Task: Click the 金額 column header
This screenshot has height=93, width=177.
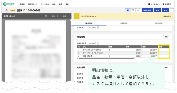Action: point(150,47)
